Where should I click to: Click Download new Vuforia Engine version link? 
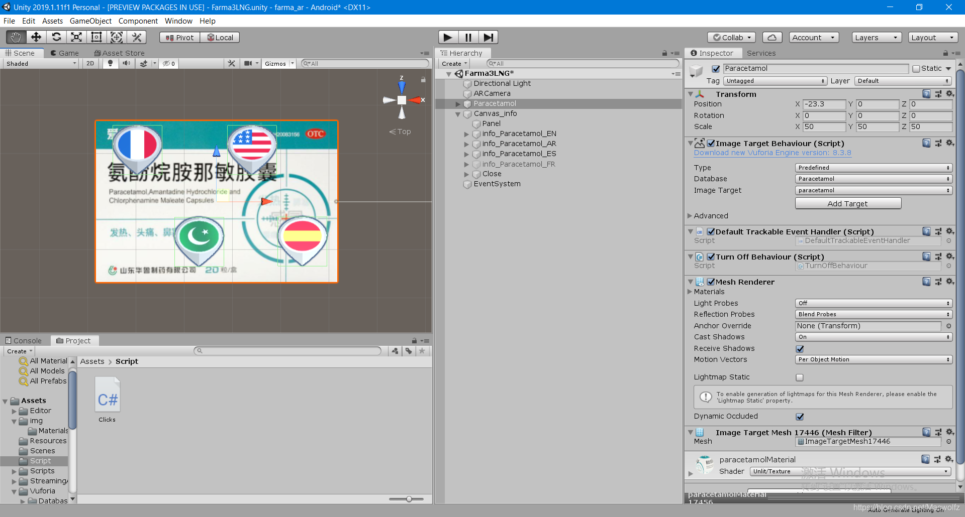coord(773,153)
